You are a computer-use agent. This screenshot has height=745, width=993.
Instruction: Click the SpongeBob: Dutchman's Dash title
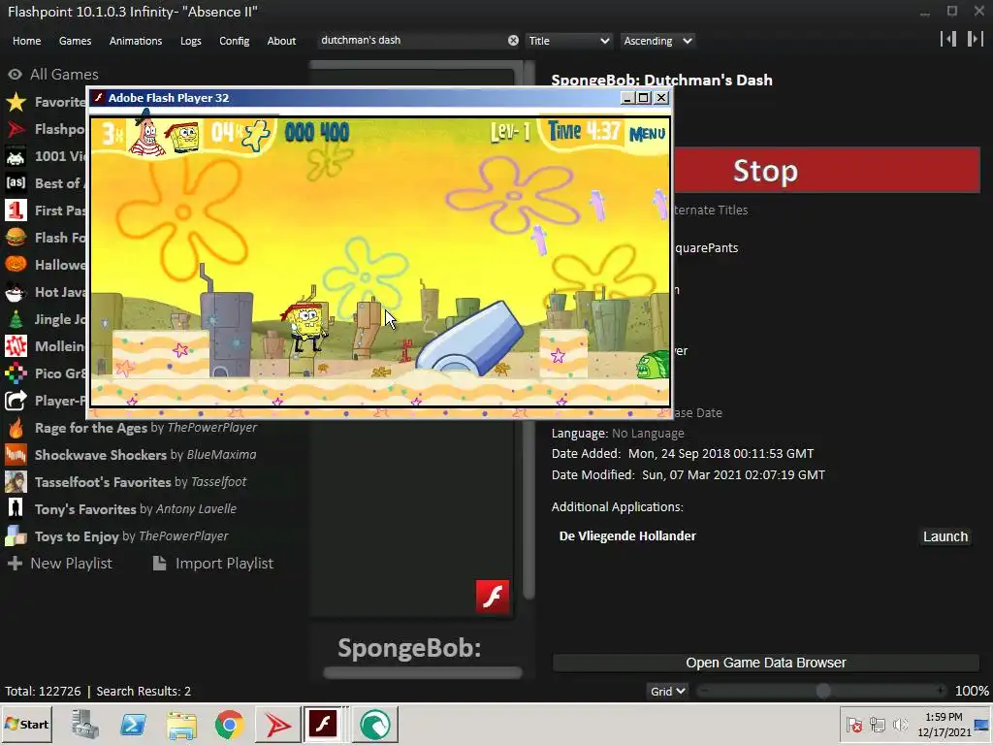click(661, 80)
